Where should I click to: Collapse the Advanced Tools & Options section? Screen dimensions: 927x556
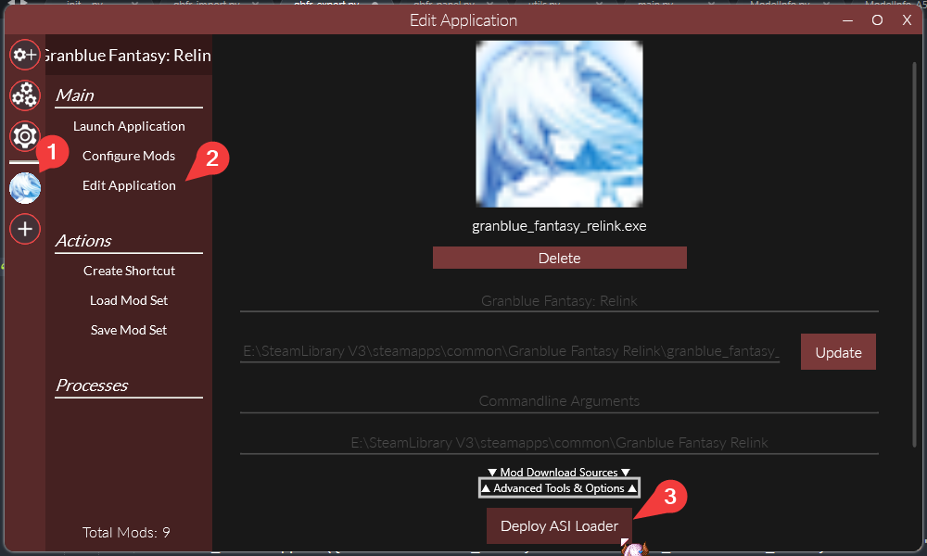(559, 488)
